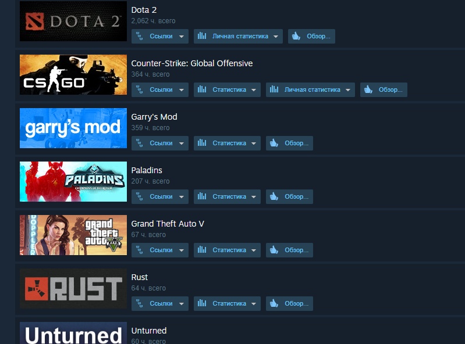Expand Статистика dropdown arrow for Garry's Mod
465x344 pixels.
[254, 144]
